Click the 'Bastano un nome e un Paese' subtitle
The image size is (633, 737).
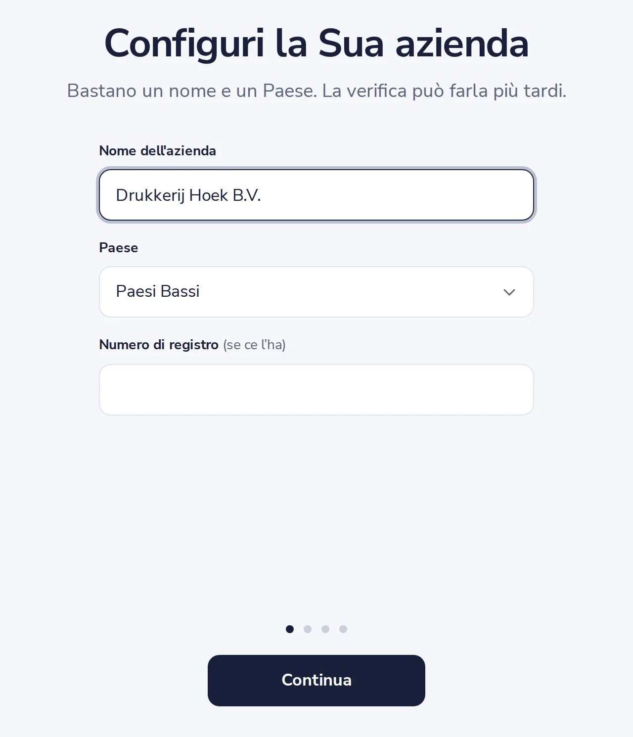[192, 91]
